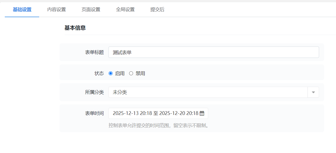Click inside the 表单标题 input field
The height and width of the screenshot is (153, 336).
point(185,52)
